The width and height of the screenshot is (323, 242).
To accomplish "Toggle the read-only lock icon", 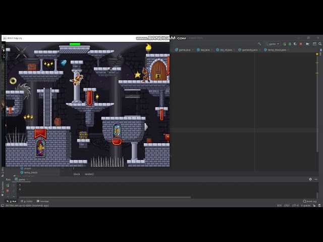I will point(314,205).
